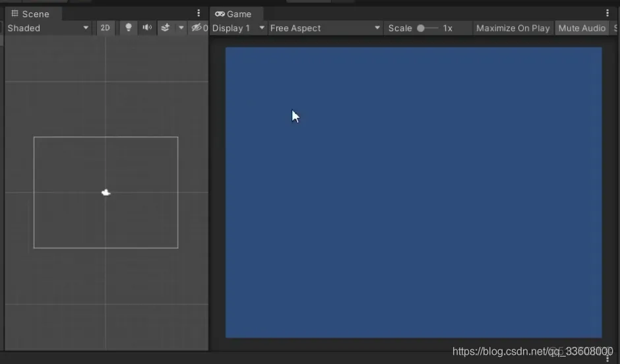The height and width of the screenshot is (364, 620).
Task: Open the Free Aspect dropdown
Action: [325, 28]
